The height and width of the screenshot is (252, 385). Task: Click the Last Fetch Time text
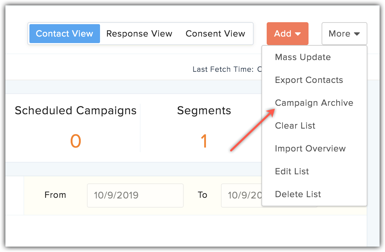point(229,69)
